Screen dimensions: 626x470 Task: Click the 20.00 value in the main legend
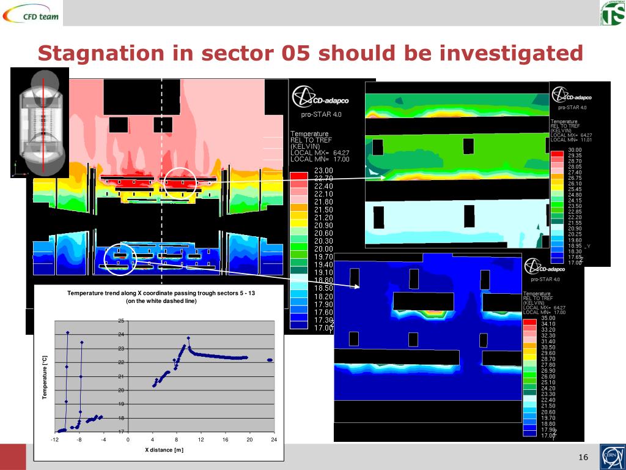tap(323, 249)
